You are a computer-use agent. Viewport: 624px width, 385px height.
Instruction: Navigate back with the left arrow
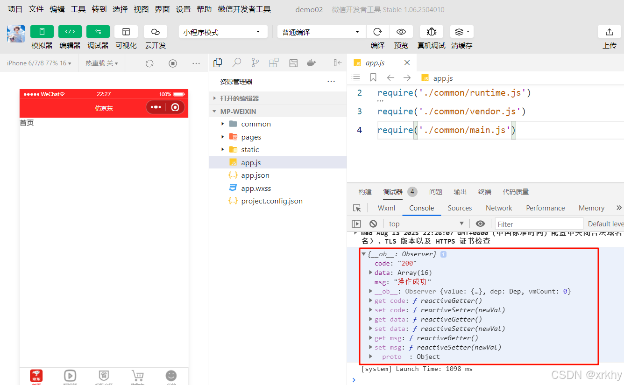tap(390, 78)
